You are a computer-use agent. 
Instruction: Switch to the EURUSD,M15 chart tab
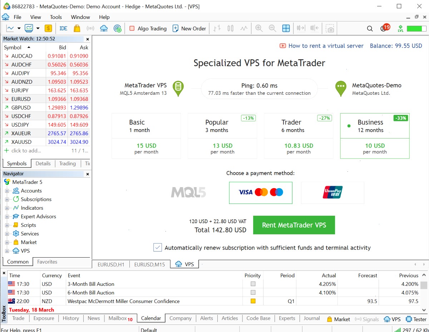point(149,264)
